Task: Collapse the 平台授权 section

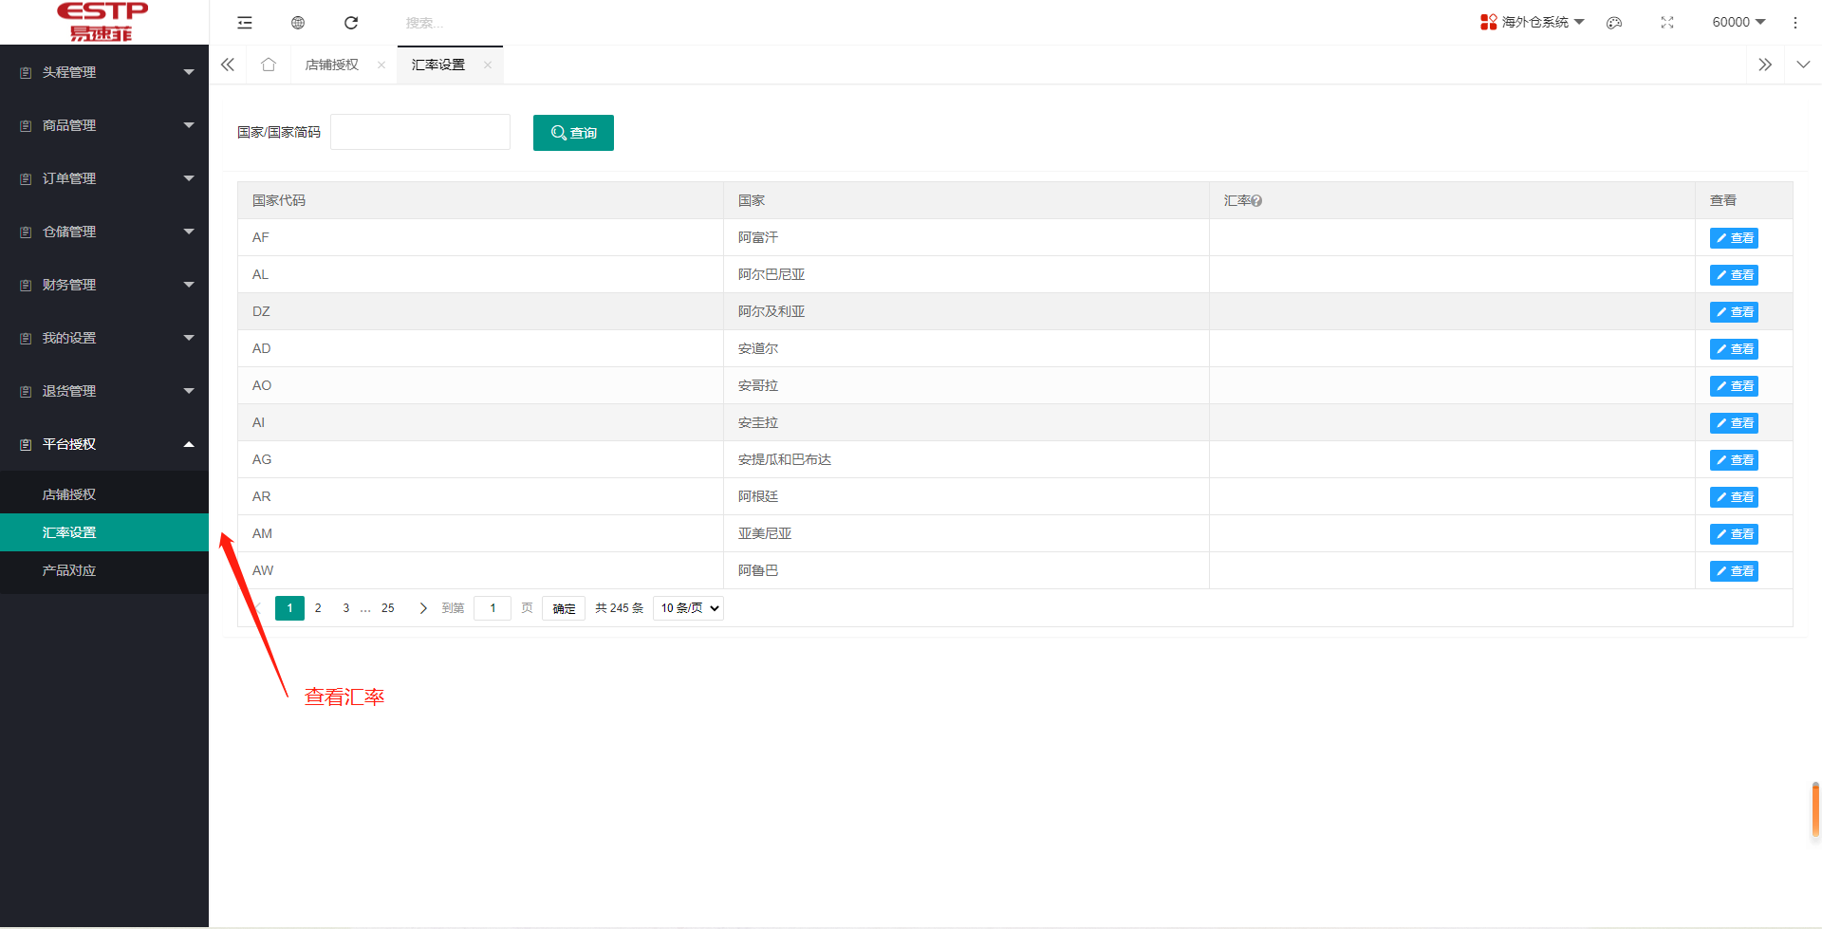Action: tap(67, 443)
